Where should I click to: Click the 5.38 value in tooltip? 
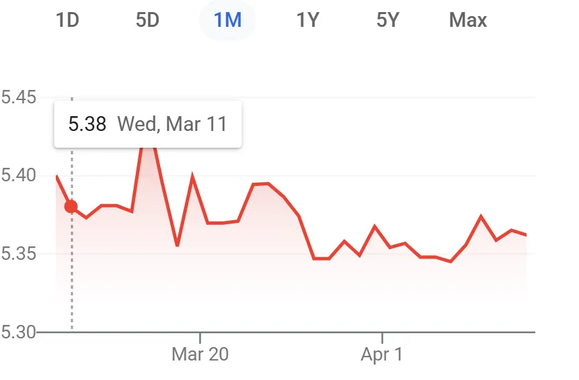click(x=87, y=124)
